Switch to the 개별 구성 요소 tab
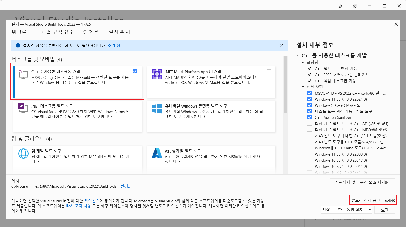This screenshot has height=227, width=406. tap(57, 32)
